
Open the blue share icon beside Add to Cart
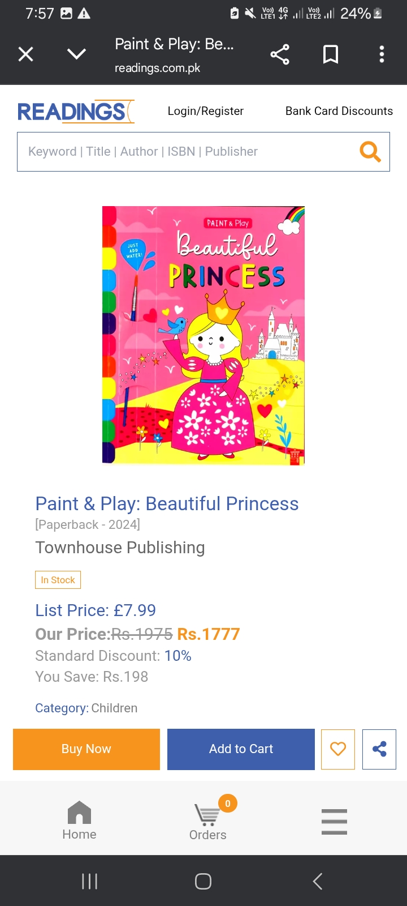coord(379,749)
